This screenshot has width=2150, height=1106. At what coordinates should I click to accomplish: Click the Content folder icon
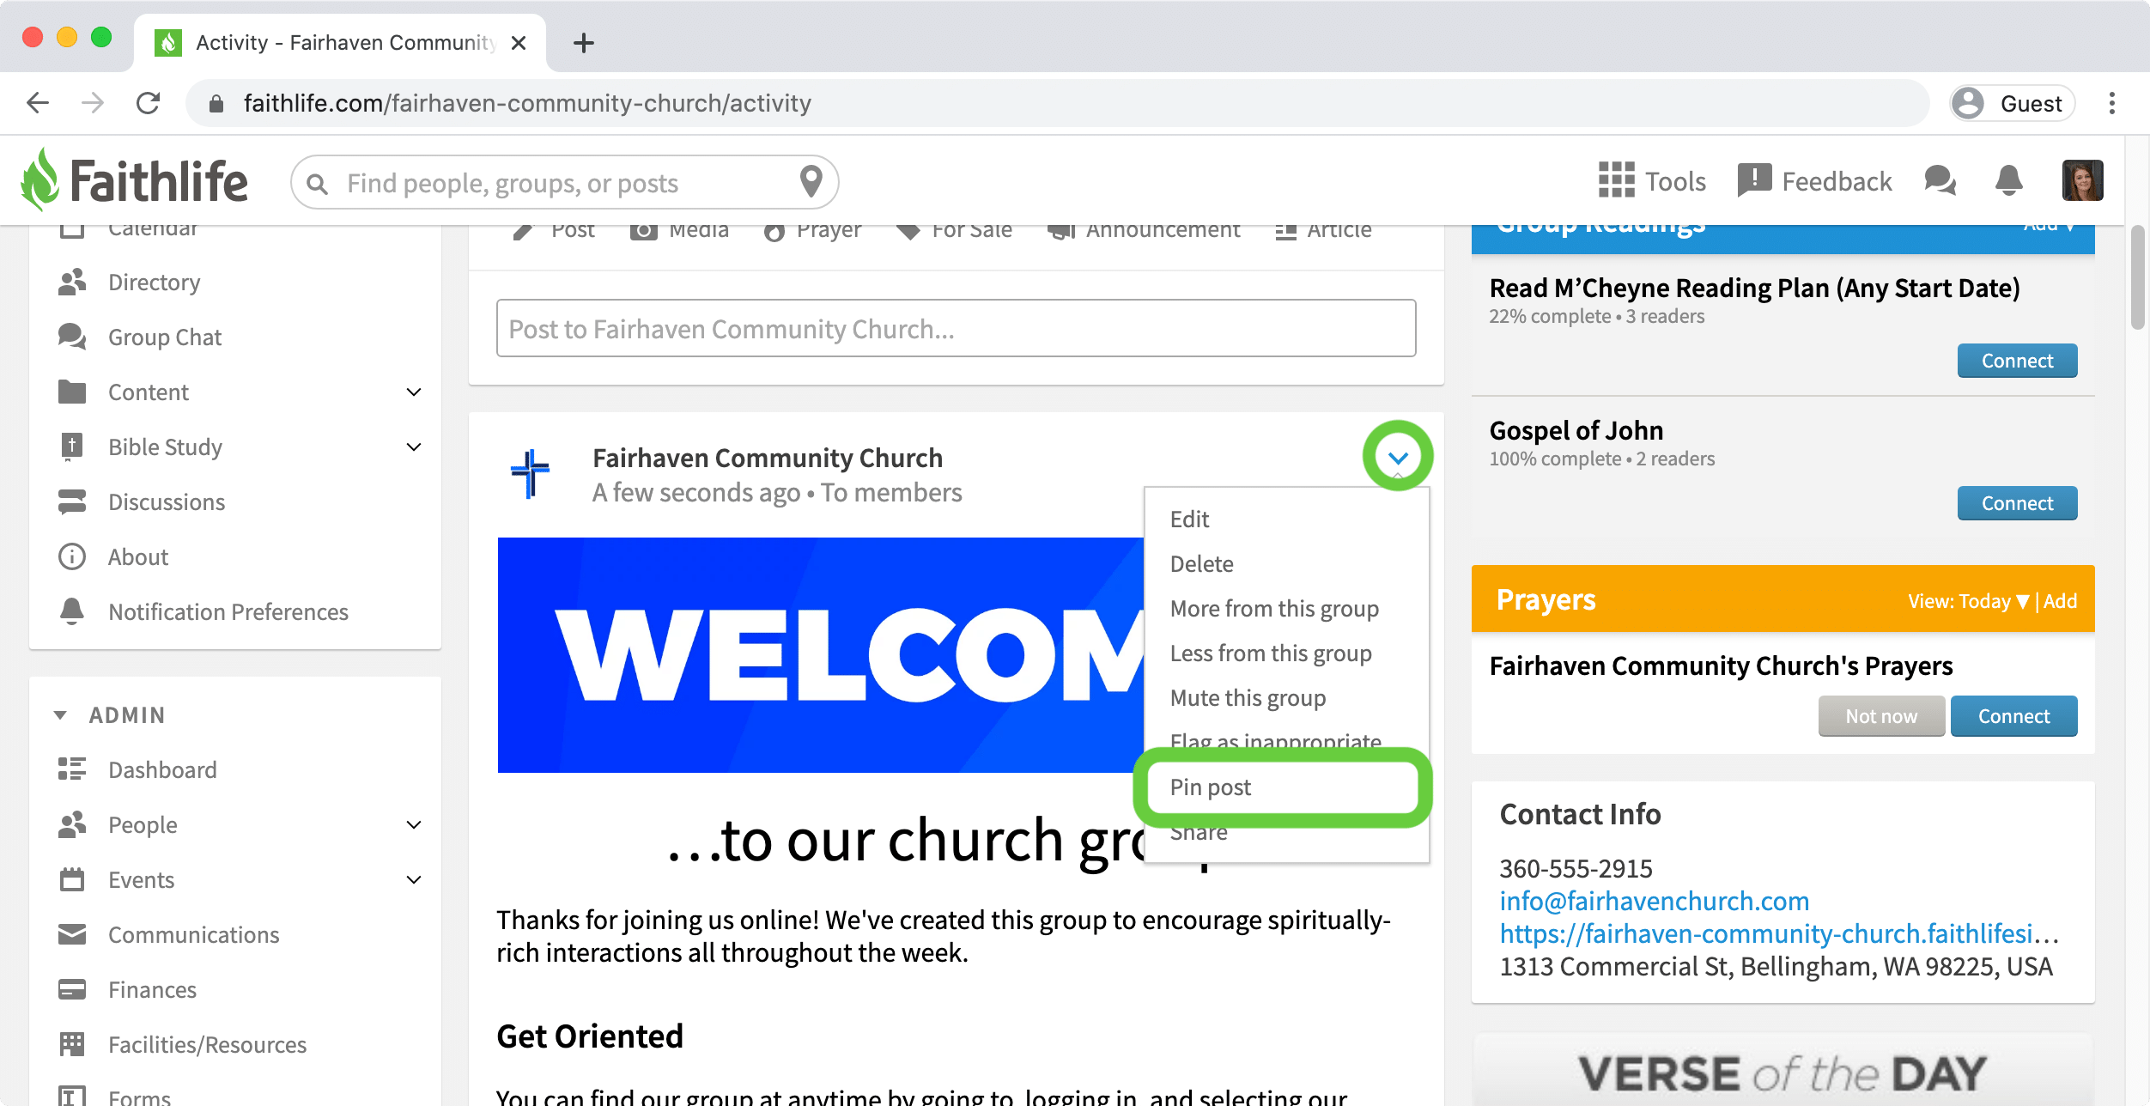(x=72, y=392)
